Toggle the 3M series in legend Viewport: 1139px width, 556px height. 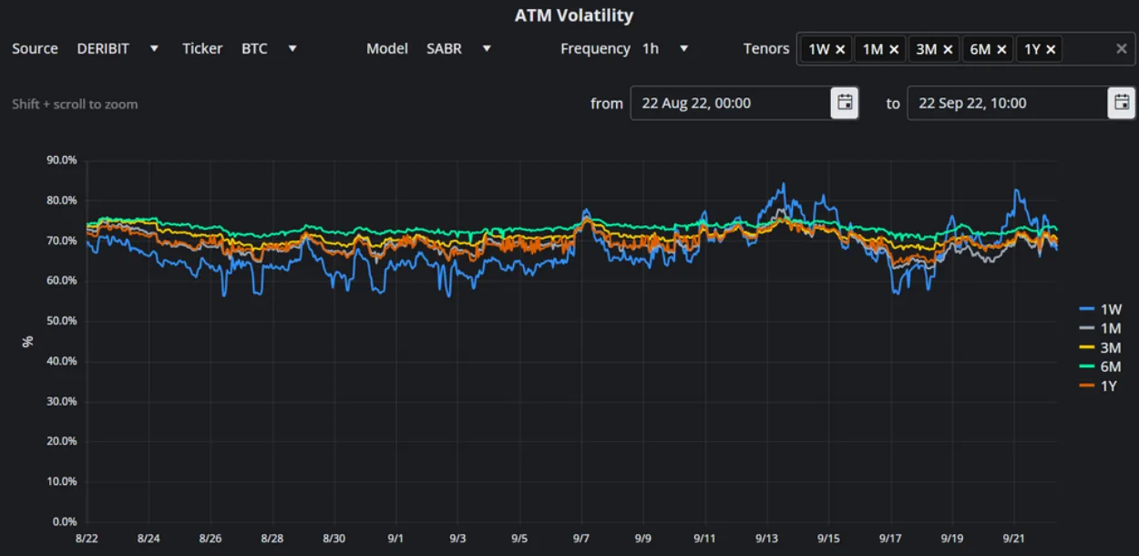(x=1100, y=347)
